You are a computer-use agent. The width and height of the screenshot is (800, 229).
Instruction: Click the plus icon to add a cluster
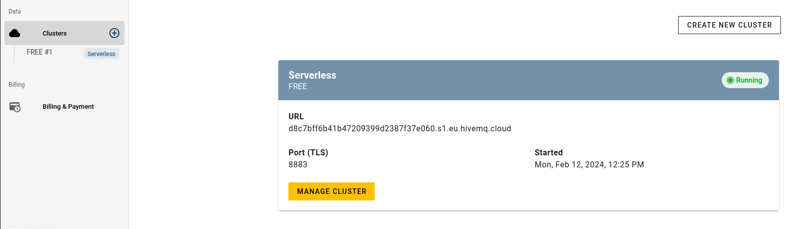pos(114,33)
